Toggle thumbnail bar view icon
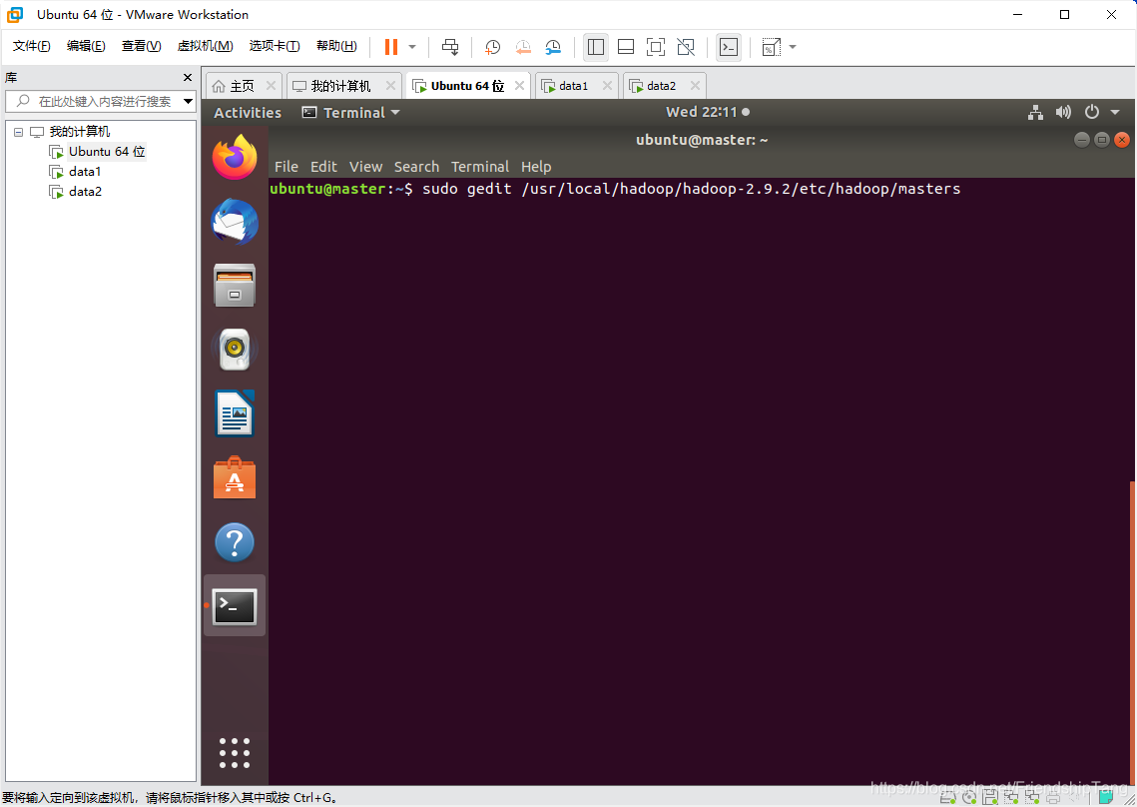Viewport: 1137px width, 807px height. pos(626,47)
